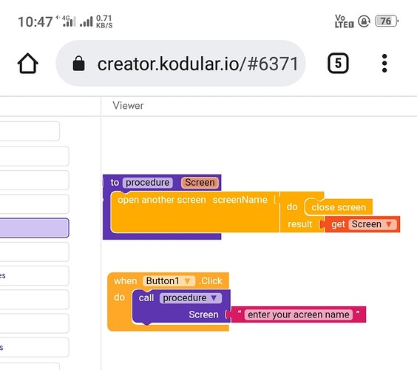Open the 'get Screen' variable dropdown
417x370 pixels.
pos(389,224)
